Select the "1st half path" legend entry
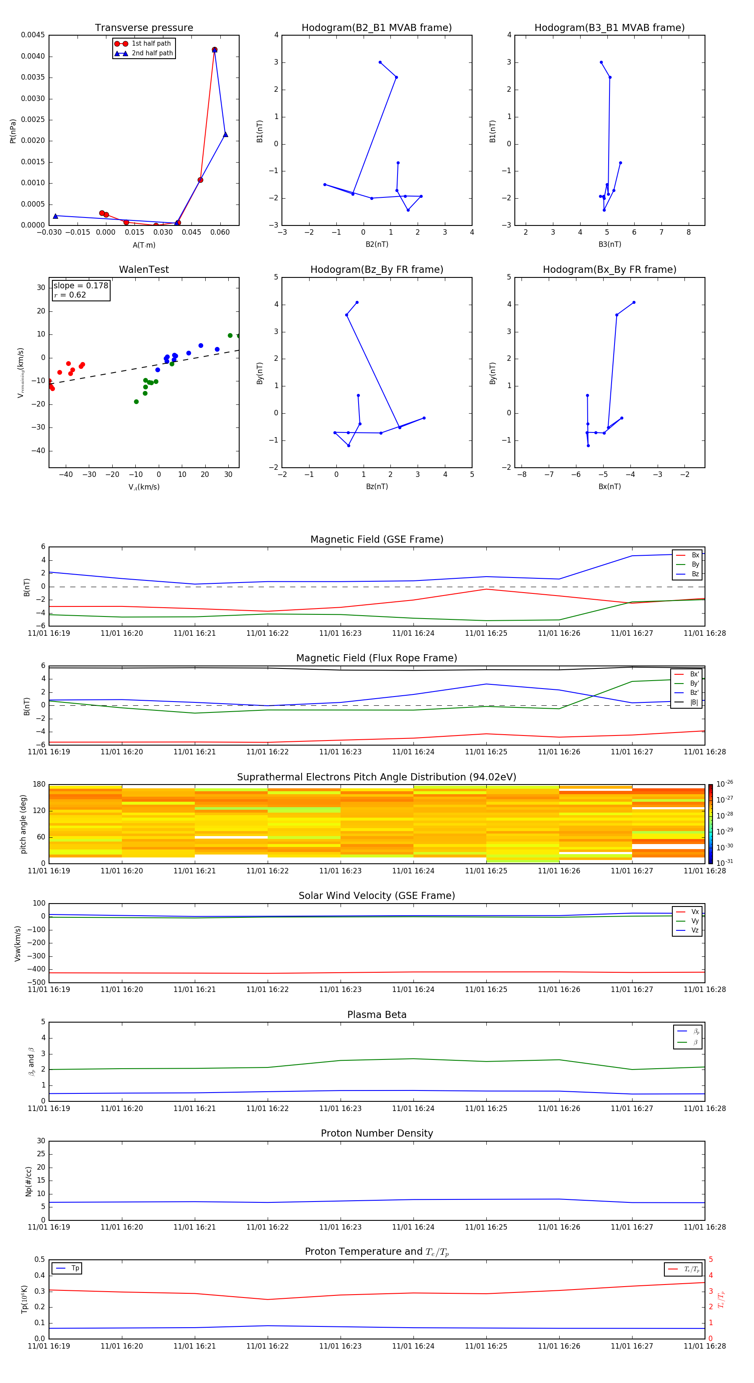This screenshot has height=1383, width=754. 144,44
